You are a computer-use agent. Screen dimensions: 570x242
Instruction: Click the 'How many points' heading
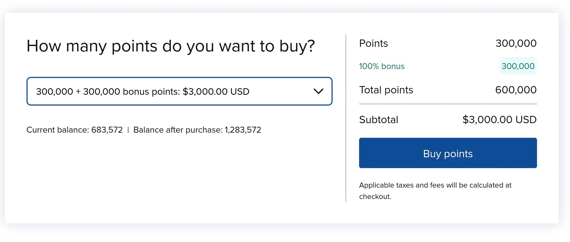[x=171, y=46]
